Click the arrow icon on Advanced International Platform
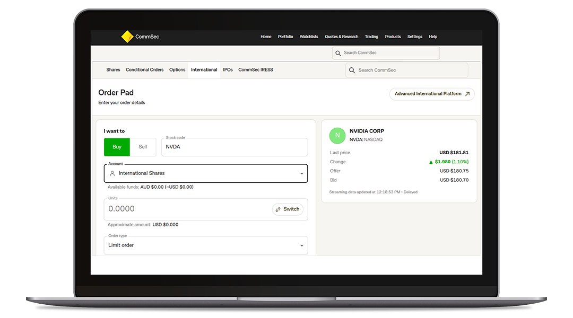This screenshot has width=573, height=318. (467, 94)
